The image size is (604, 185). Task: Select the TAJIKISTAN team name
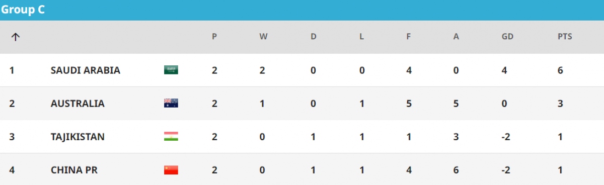[x=78, y=137]
